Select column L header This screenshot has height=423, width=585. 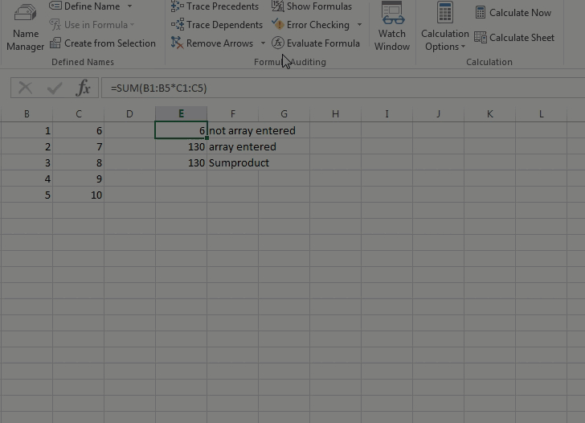click(x=541, y=114)
